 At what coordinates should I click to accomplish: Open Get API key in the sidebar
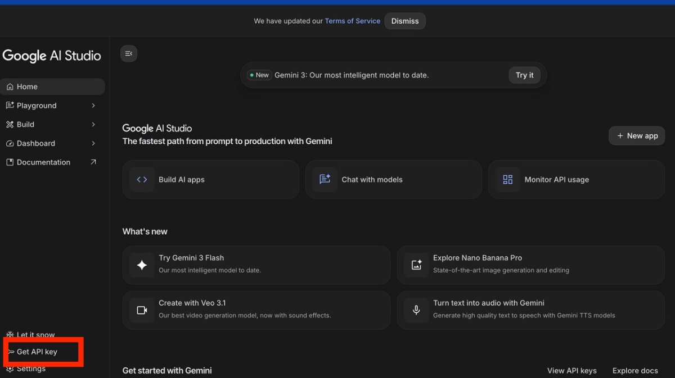37,352
